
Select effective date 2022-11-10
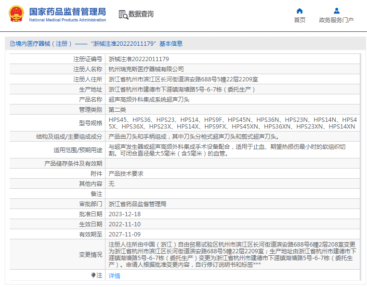125,224
